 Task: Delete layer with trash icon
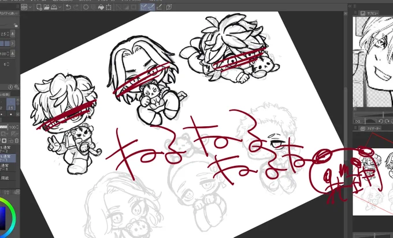[17, 141]
